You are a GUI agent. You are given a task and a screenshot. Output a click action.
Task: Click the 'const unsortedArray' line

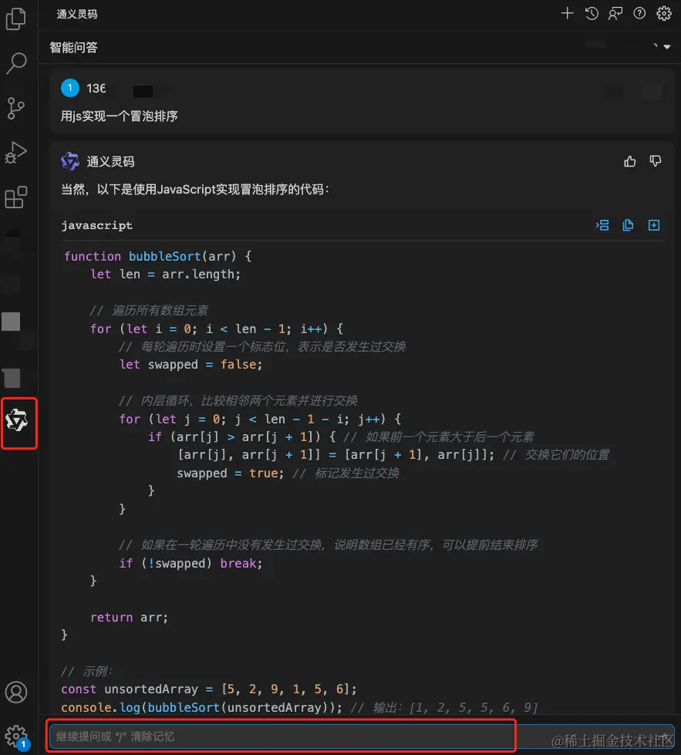(x=209, y=689)
